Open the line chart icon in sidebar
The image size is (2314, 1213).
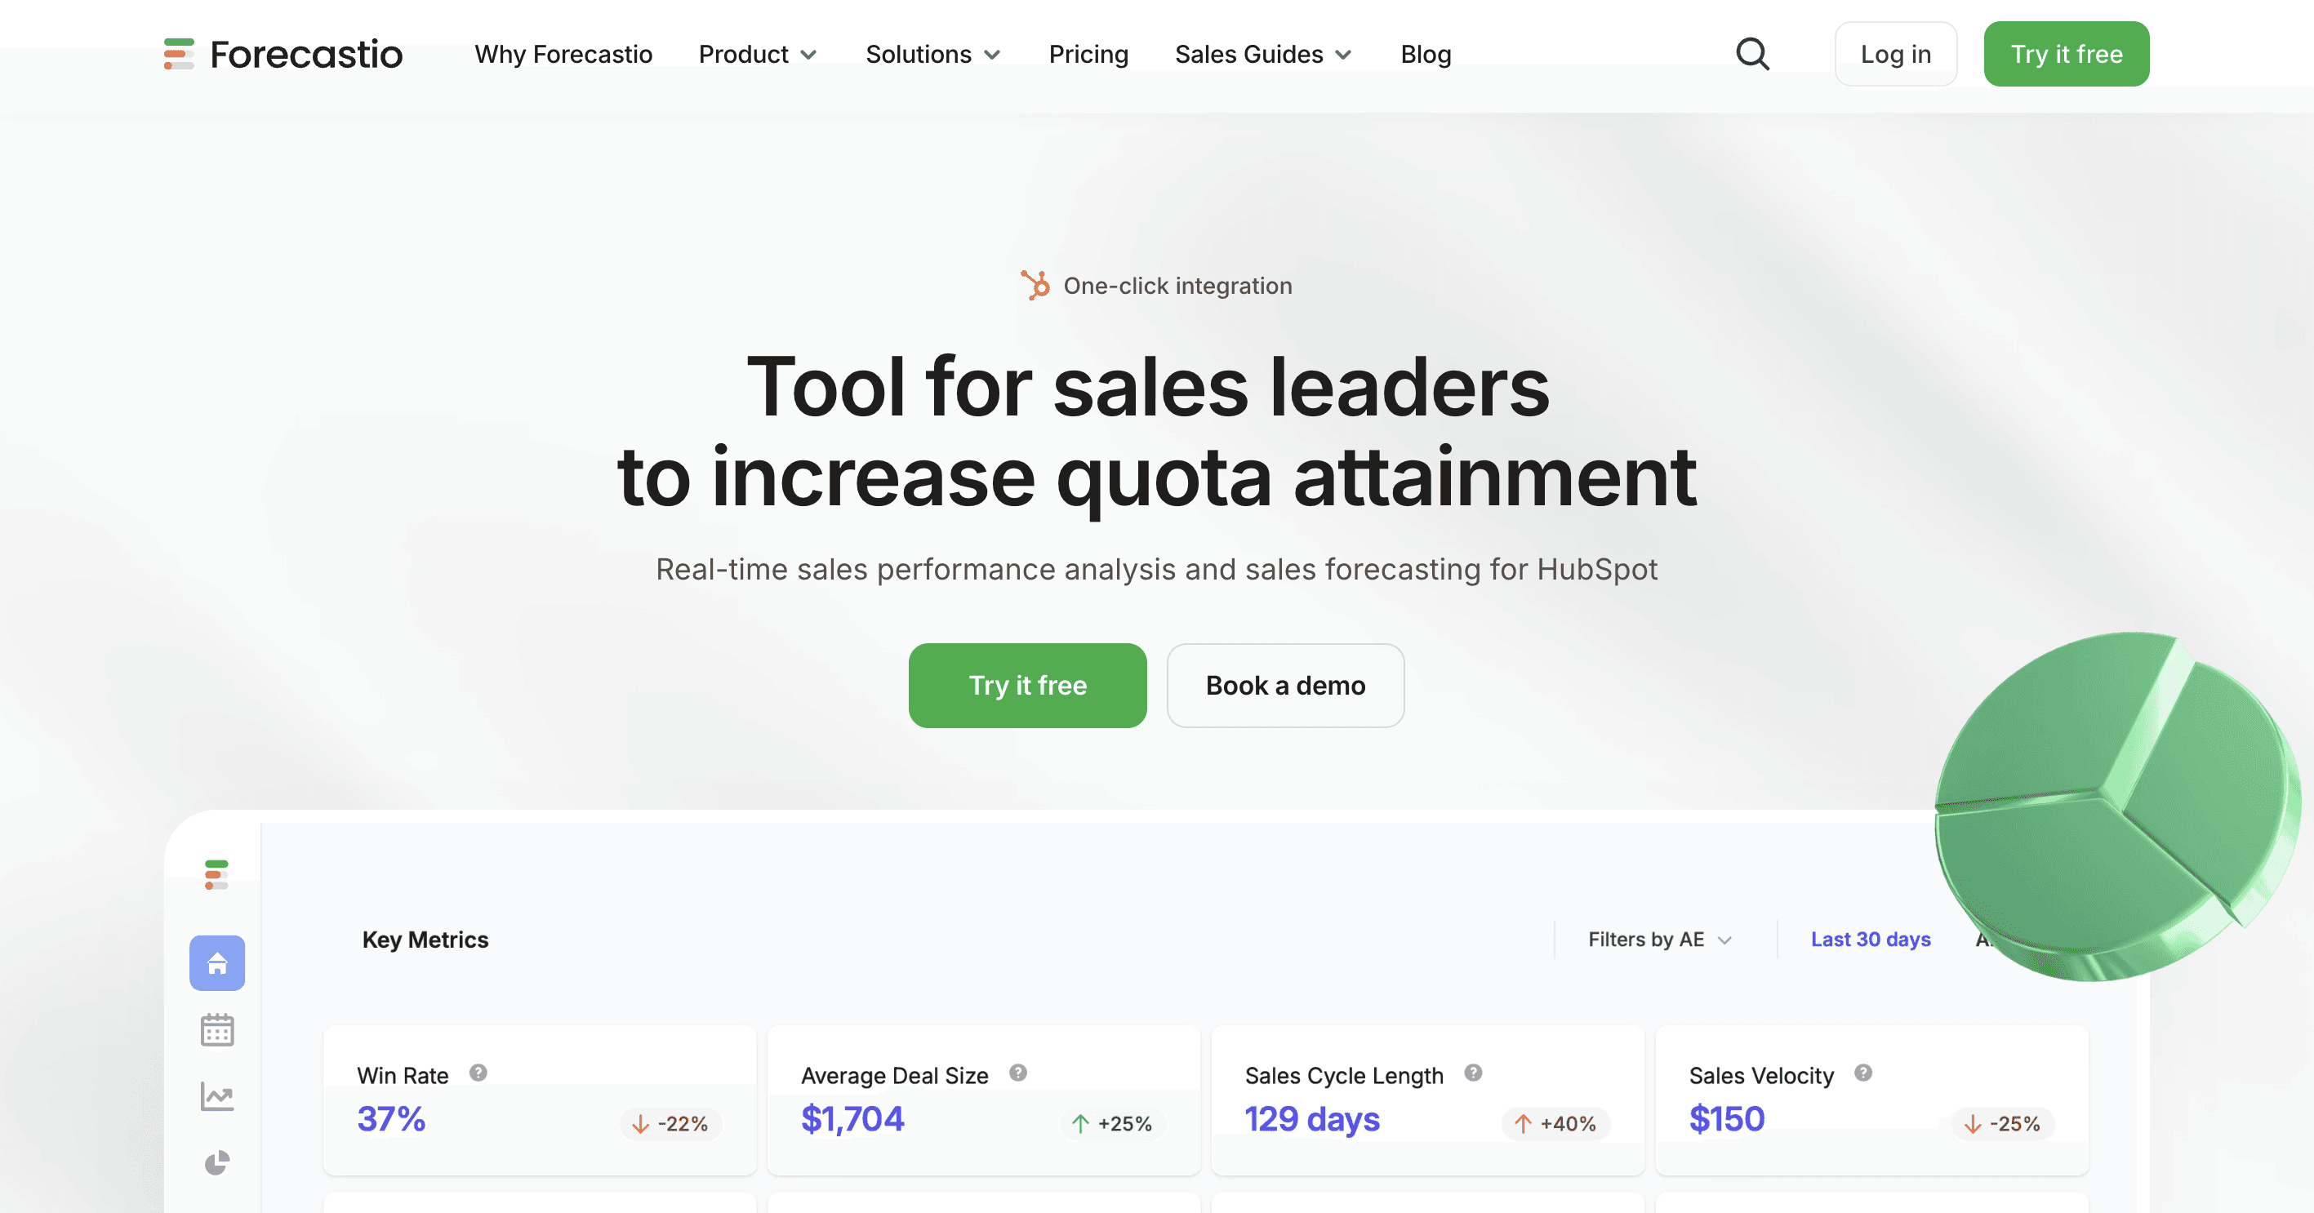point(217,1096)
